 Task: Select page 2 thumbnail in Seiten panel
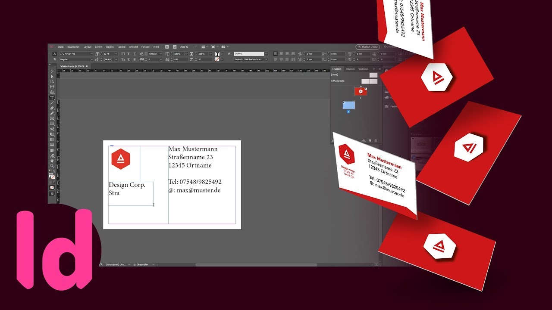click(349, 105)
